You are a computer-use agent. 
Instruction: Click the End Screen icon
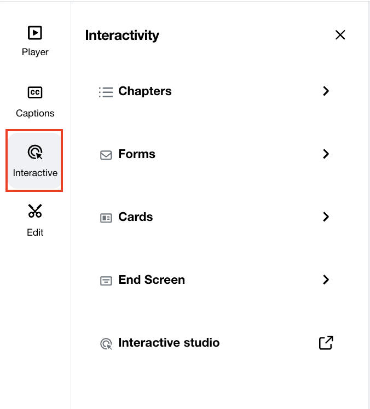click(x=106, y=281)
